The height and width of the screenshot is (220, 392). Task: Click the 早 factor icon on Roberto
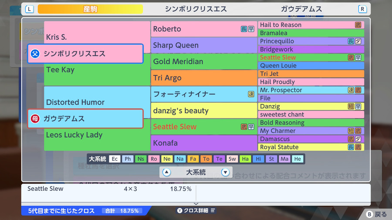(251, 29)
